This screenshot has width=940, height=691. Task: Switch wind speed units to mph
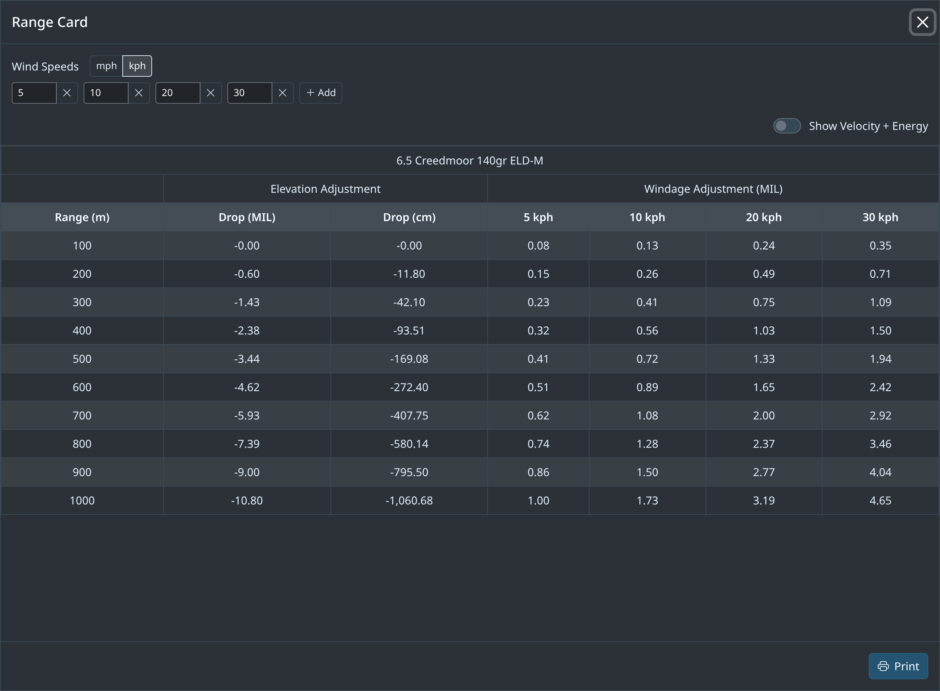pos(106,66)
